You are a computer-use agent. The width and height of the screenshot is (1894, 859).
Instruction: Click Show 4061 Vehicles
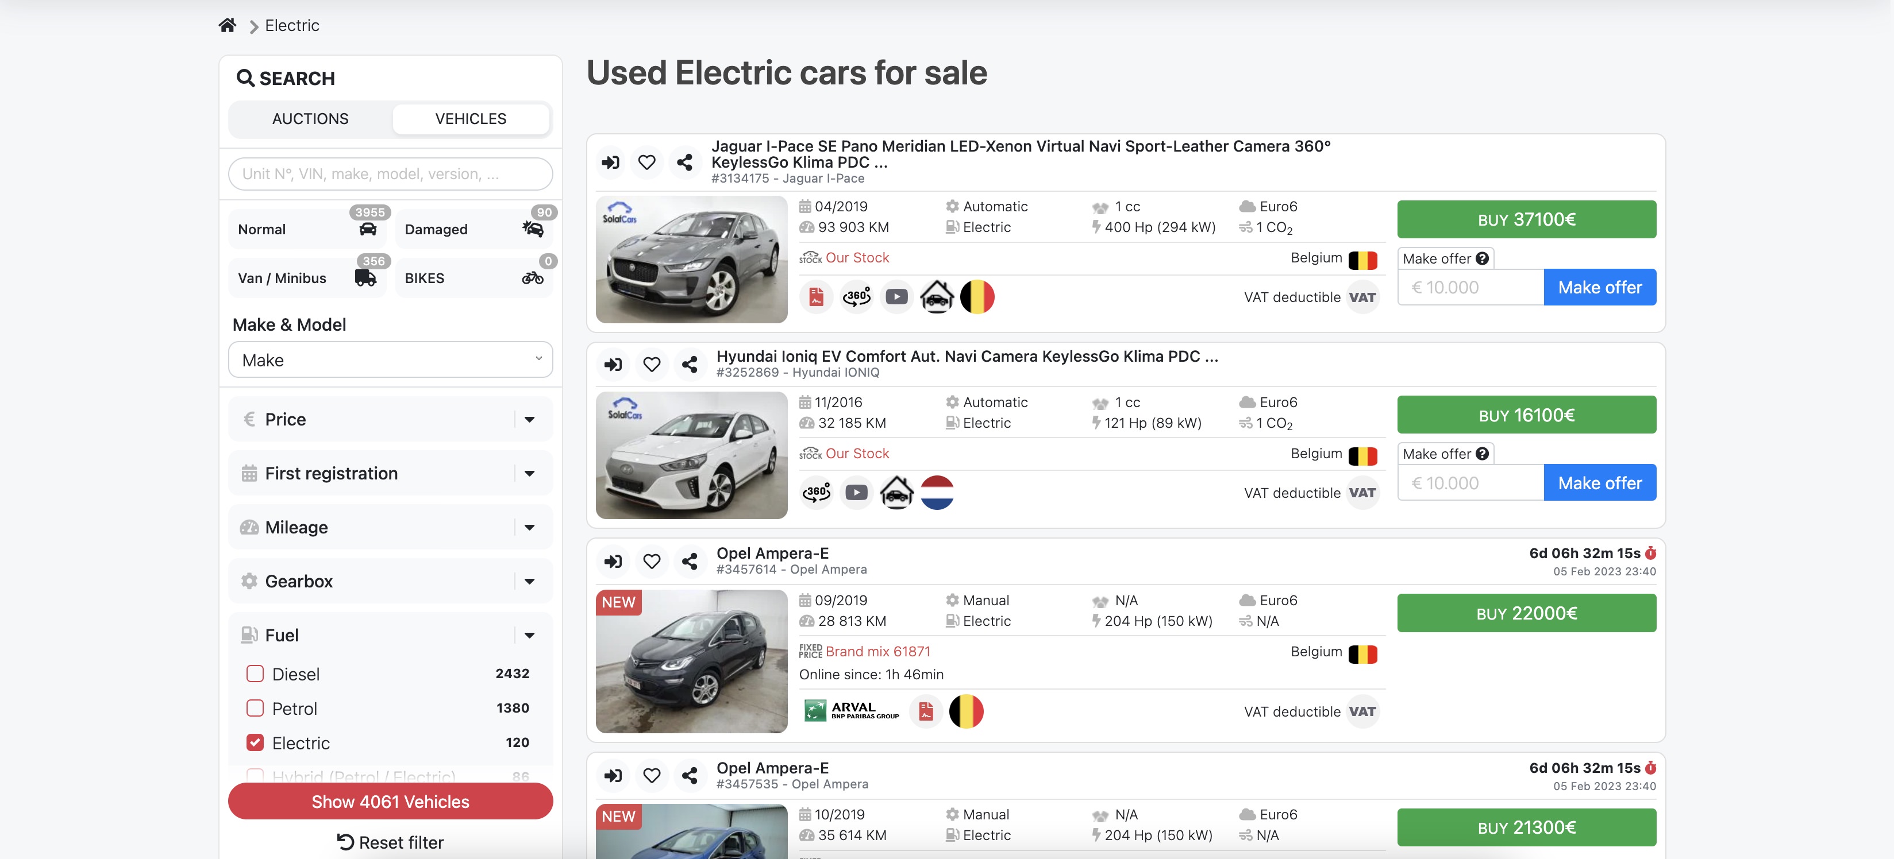[x=390, y=801]
